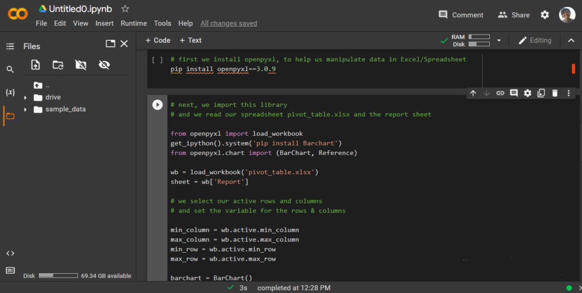This screenshot has height=293, width=582.
Task: Click the 69.34 GB available text
Action: pyautogui.click(x=106, y=275)
